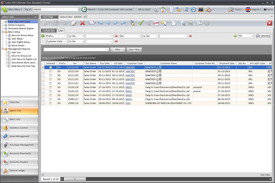
Task: Click the filter funnel database icon
Action: point(132,23)
